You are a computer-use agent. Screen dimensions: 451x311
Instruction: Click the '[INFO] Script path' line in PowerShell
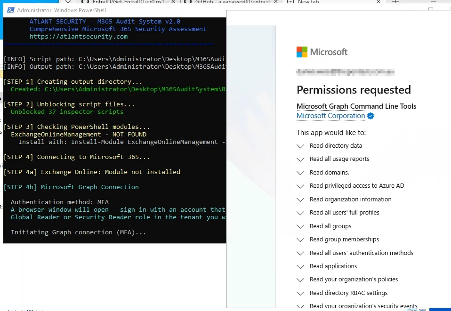(115, 59)
